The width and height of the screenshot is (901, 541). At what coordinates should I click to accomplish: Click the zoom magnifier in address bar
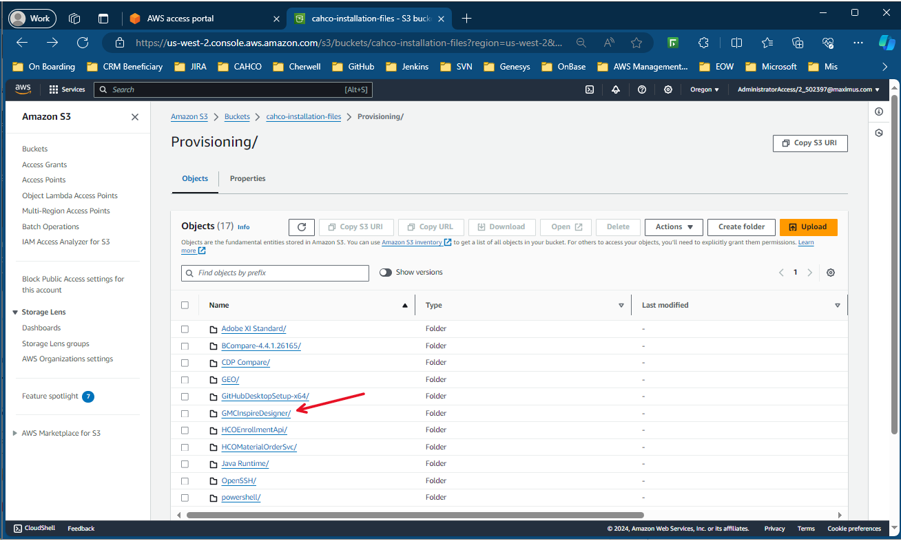[x=581, y=43]
